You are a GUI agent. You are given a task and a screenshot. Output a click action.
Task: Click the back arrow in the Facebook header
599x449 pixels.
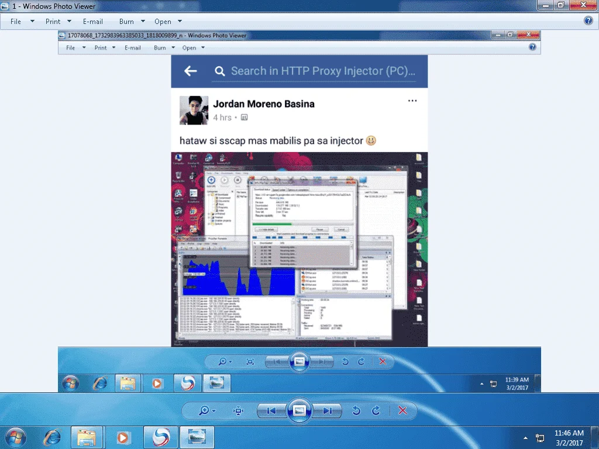(190, 71)
